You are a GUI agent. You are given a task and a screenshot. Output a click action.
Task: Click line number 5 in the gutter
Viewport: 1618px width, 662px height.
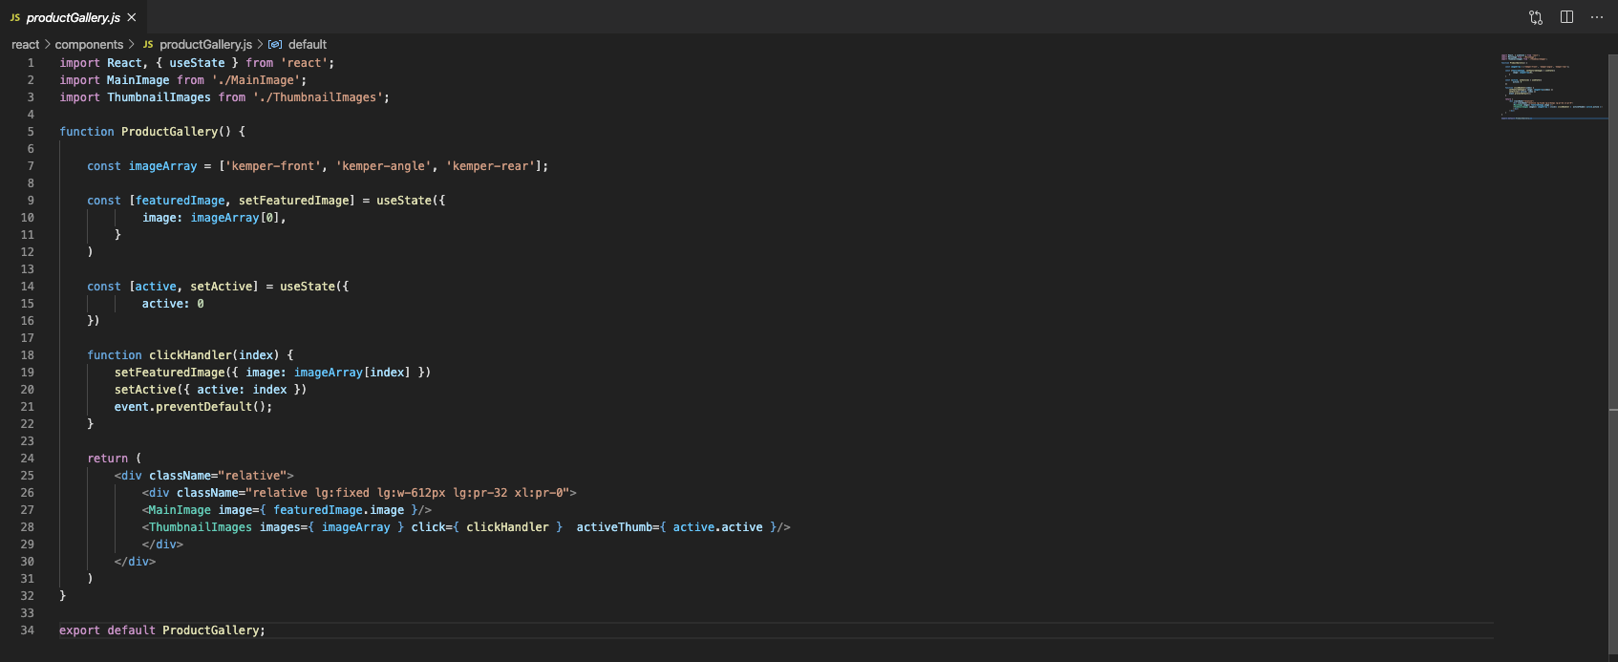point(31,132)
